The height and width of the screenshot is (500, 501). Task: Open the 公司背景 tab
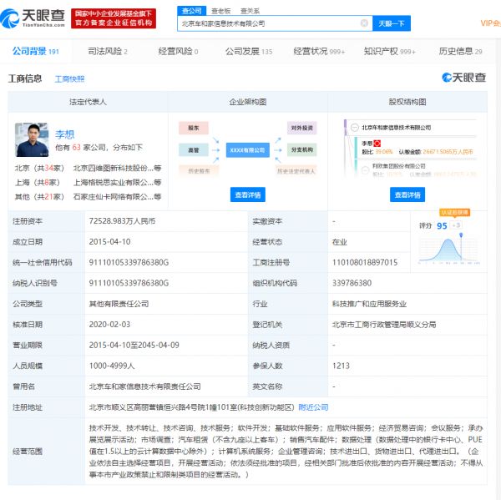[x=36, y=52]
